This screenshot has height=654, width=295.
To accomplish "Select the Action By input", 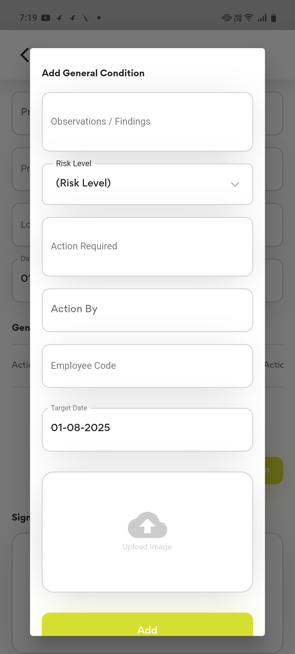I will 147,310.
